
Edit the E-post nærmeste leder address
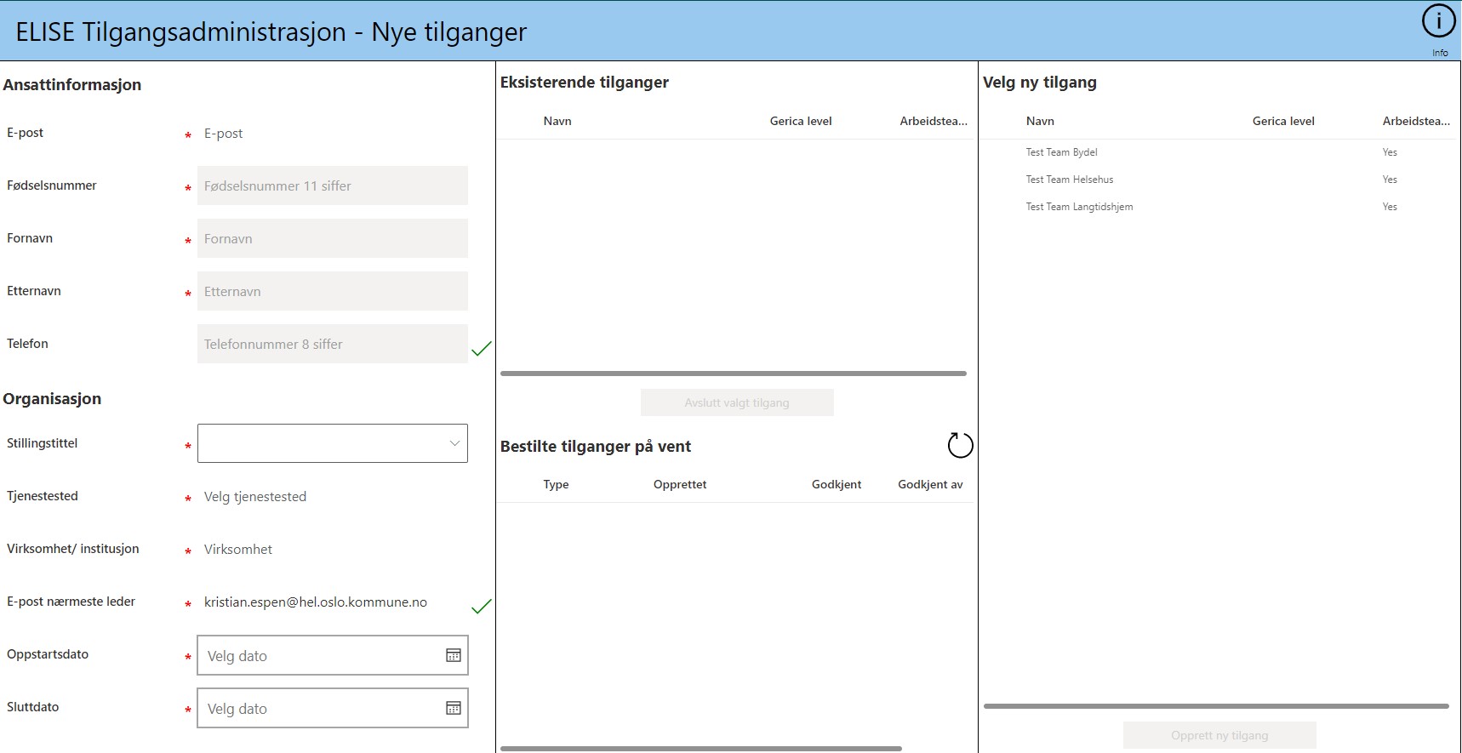click(333, 602)
